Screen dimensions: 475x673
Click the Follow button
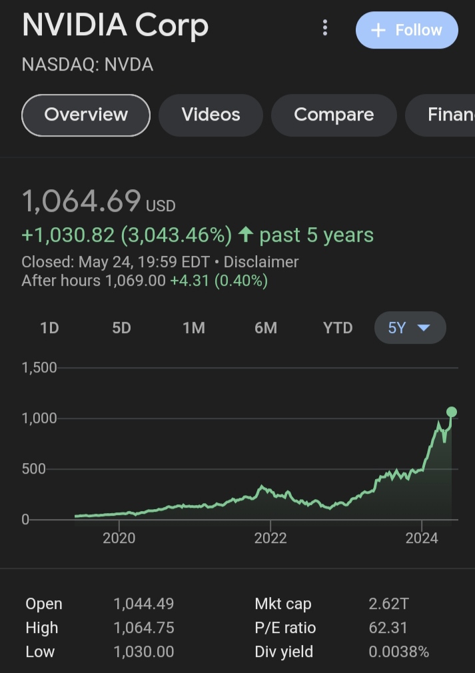point(406,30)
